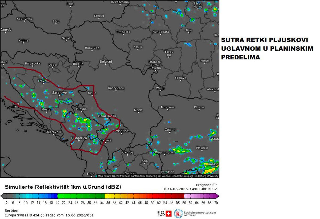The height and width of the screenshot is (219, 320).
Task: Click the София city label
Action: [x=170, y=130]
